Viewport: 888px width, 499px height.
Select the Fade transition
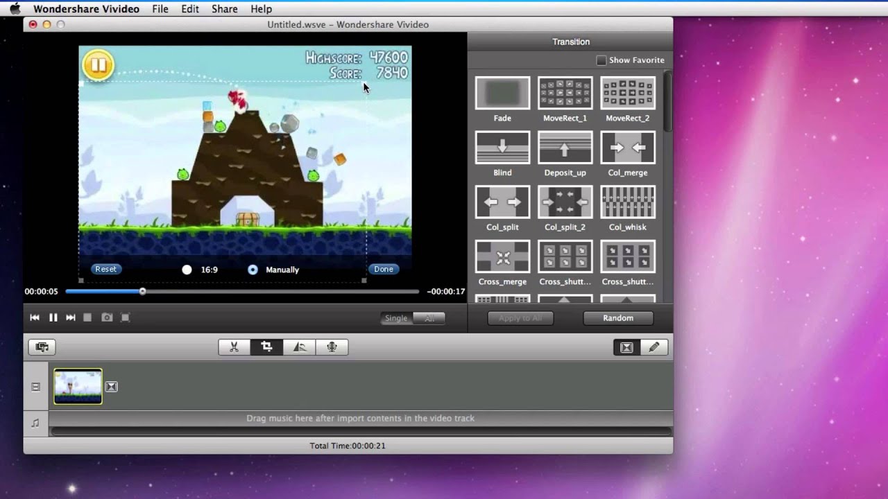point(502,93)
